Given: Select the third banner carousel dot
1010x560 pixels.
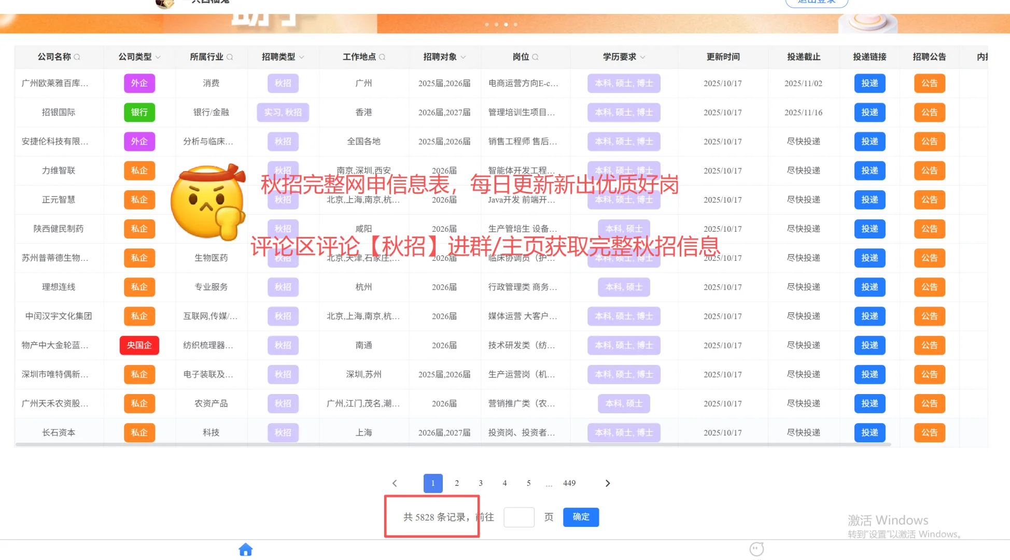Looking at the screenshot, I should (506, 24).
